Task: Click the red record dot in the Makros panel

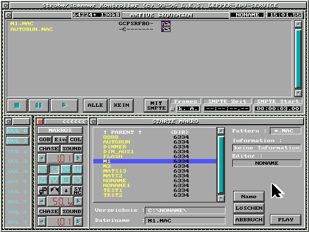Action: [40, 121]
